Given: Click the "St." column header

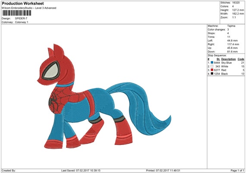Looking at the screenshot, I should pos(218,59).
